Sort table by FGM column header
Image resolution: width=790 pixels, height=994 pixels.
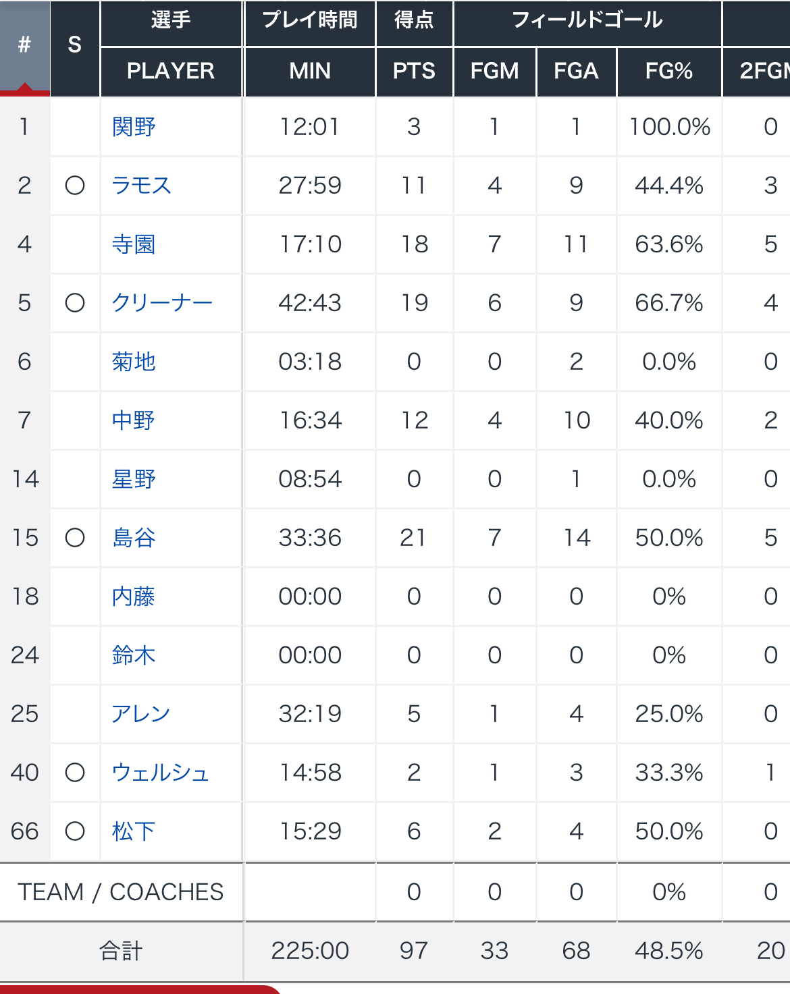(x=495, y=72)
